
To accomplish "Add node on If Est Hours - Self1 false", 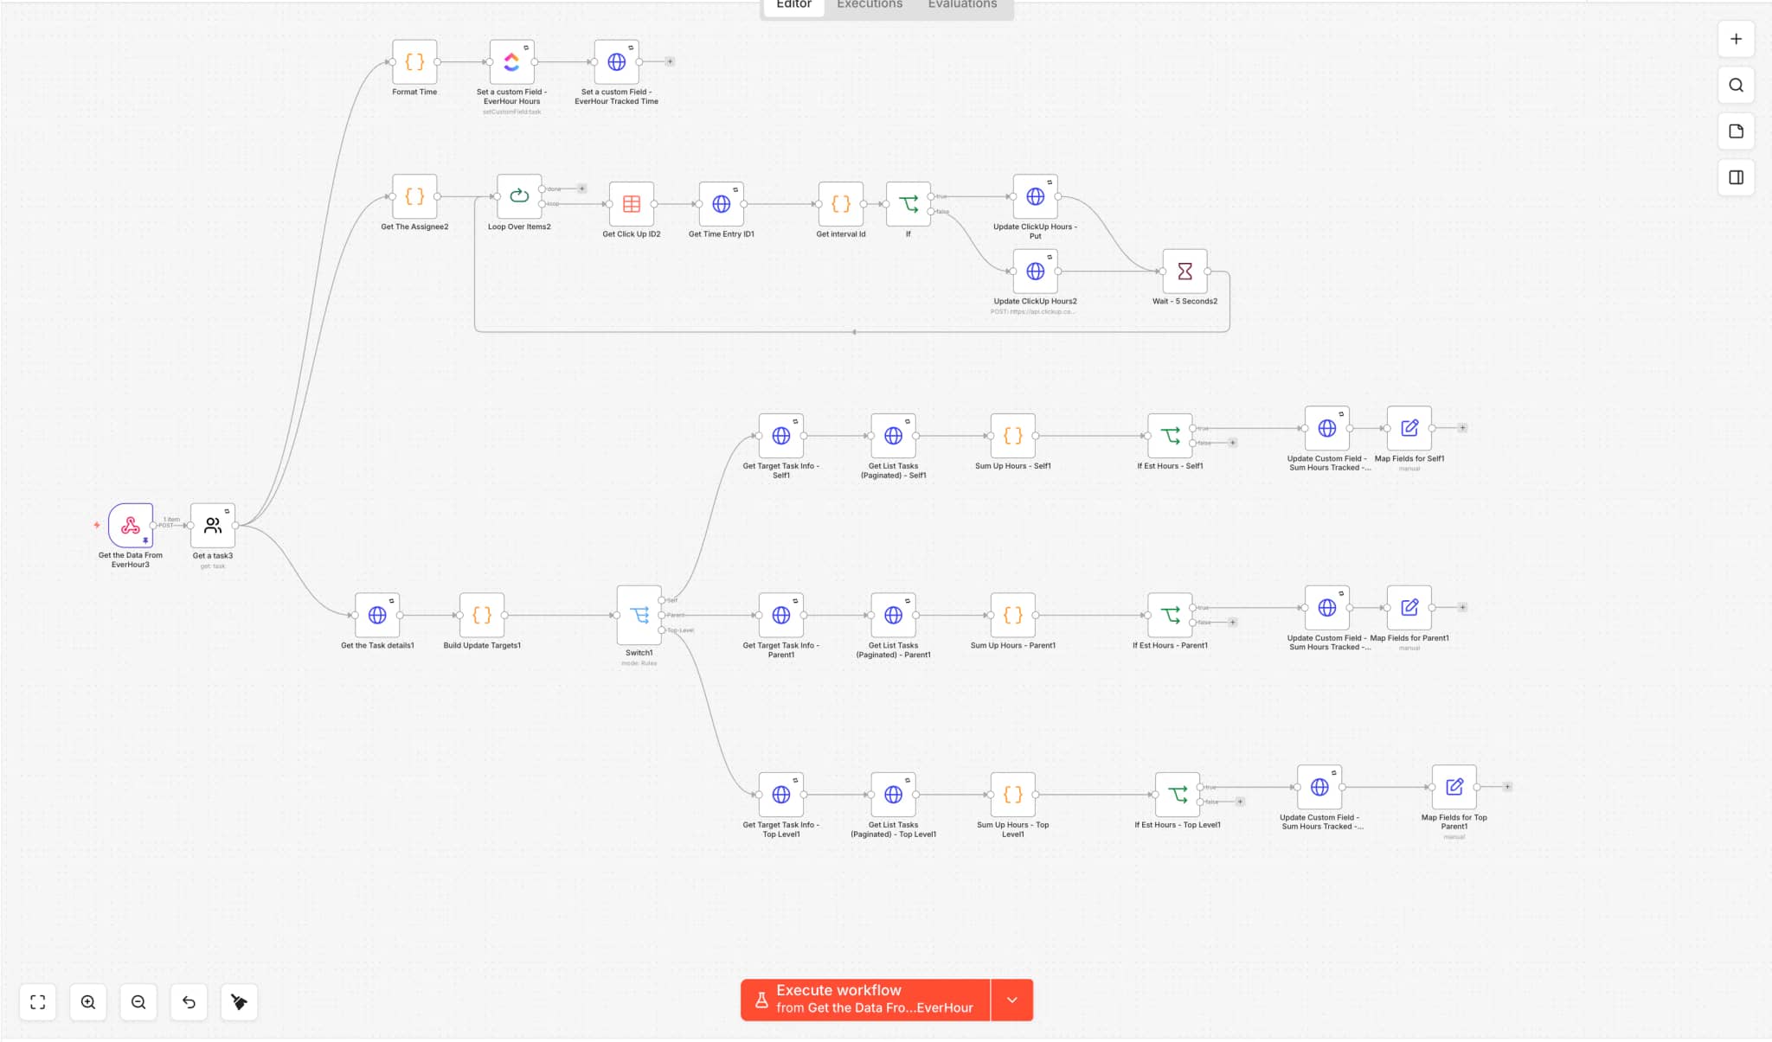I will pyautogui.click(x=1232, y=443).
